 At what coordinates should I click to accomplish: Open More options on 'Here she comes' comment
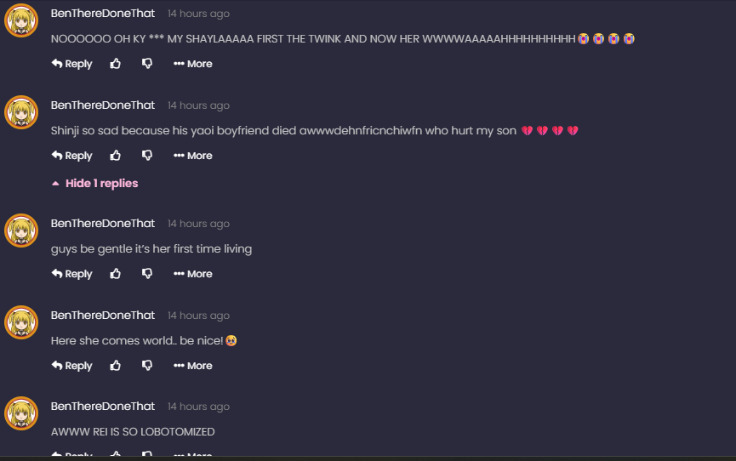pos(193,365)
